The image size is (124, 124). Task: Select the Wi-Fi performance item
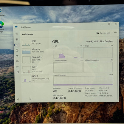(36, 69)
